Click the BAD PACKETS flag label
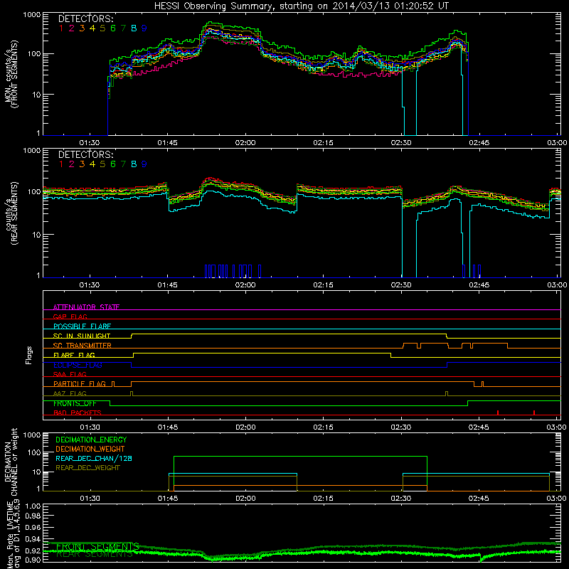 point(78,413)
